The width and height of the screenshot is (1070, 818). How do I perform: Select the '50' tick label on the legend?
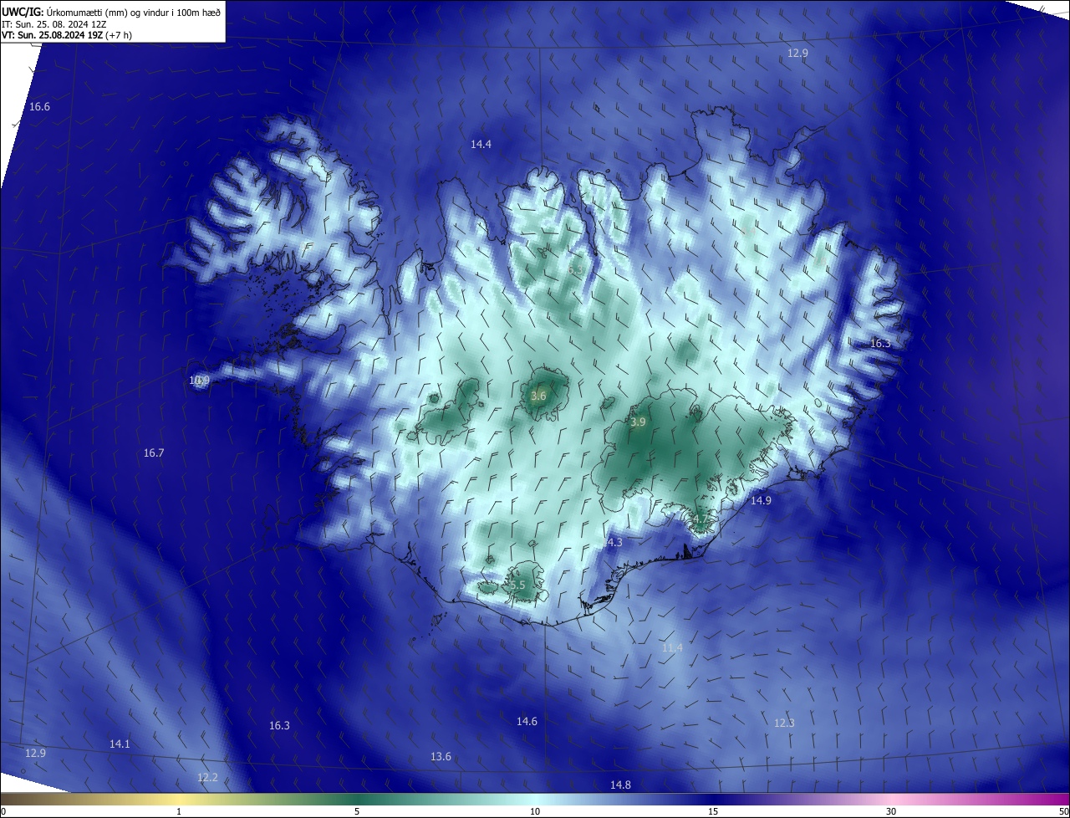(x=1063, y=812)
